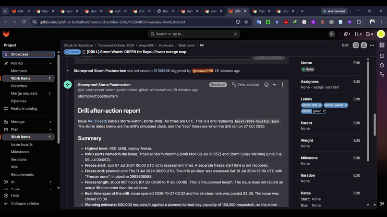Open the GitLab home logo

click(x=6, y=34)
